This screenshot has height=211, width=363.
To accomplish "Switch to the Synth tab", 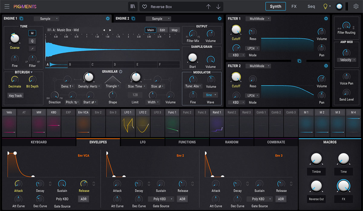I will [x=276, y=6].
